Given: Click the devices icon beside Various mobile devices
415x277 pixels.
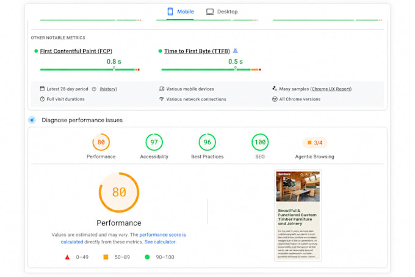Looking at the screenshot, I should (x=162, y=89).
